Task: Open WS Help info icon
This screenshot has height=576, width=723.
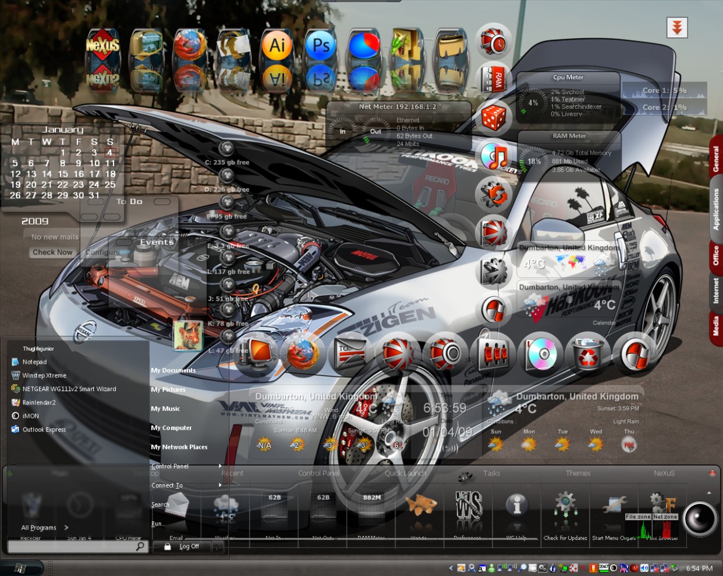Action: coord(516,505)
